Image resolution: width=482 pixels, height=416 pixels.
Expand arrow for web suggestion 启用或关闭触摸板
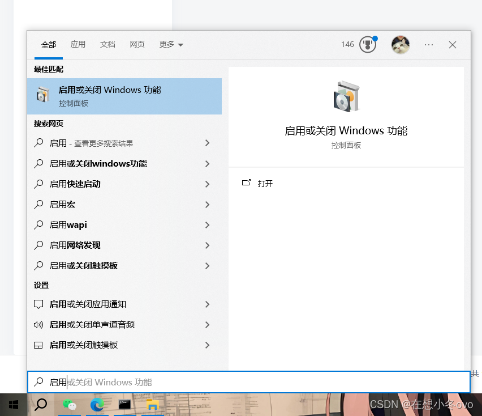point(208,266)
